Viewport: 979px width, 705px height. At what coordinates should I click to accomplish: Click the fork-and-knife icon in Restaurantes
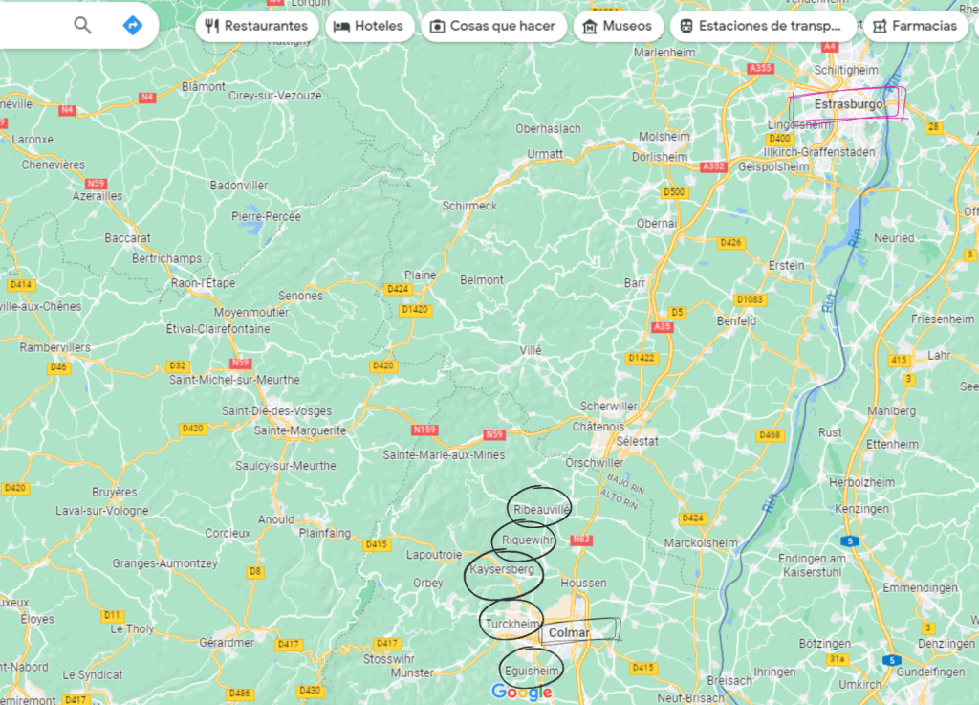(x=211, y=26)
